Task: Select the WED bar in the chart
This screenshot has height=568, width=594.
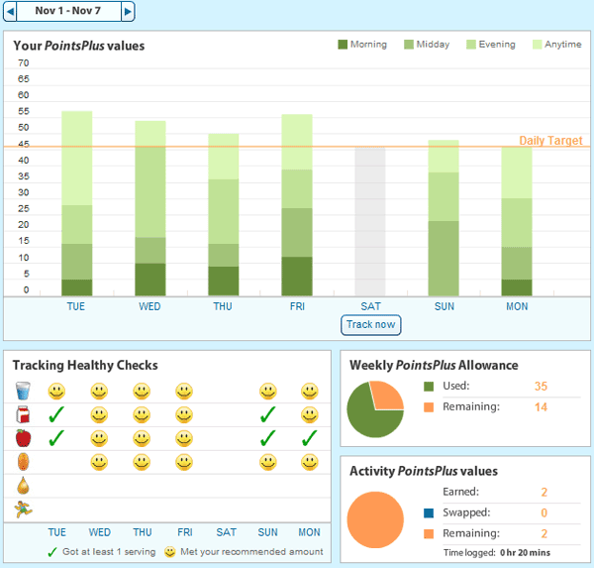Action: pyautogui.click(x=150, y=208)
